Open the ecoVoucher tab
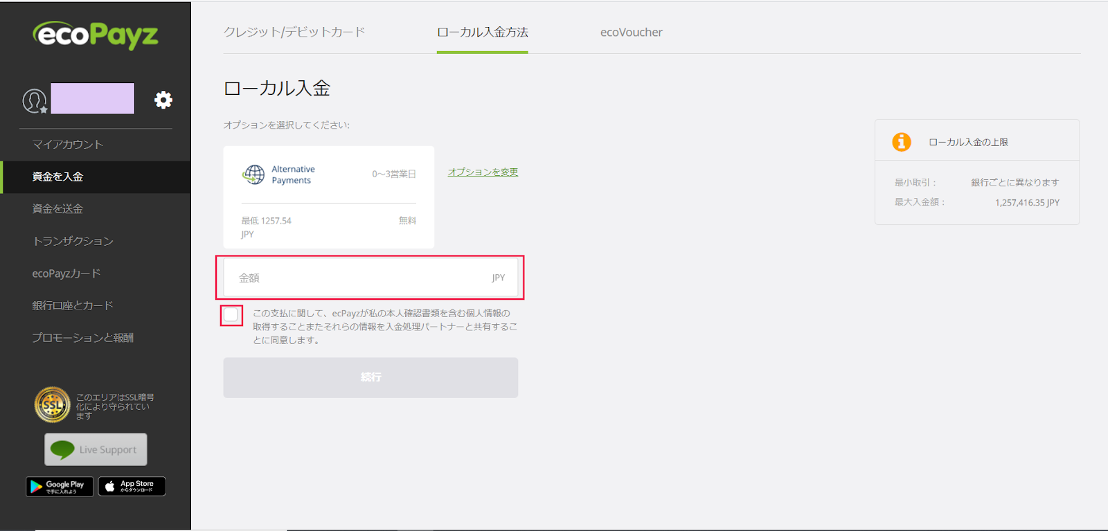Image resolution: width=1108 pixels, height=531 pixels. click(x=632, y=32)
